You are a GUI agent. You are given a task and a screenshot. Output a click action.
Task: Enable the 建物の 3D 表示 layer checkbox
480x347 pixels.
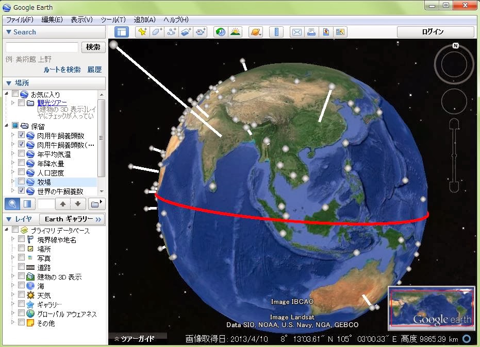[22, 276]
